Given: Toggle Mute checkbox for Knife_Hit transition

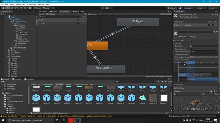Looking at the screenshot, I should 213,25.
